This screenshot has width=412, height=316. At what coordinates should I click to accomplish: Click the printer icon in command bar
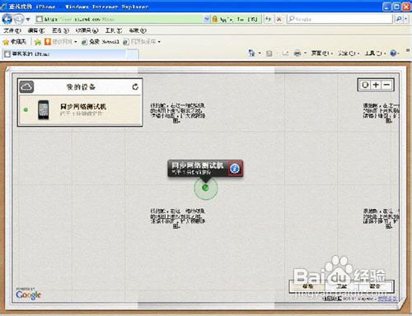[297, 53]
